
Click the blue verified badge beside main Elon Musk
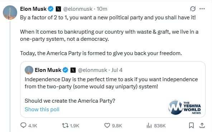(x=51, y=9)
